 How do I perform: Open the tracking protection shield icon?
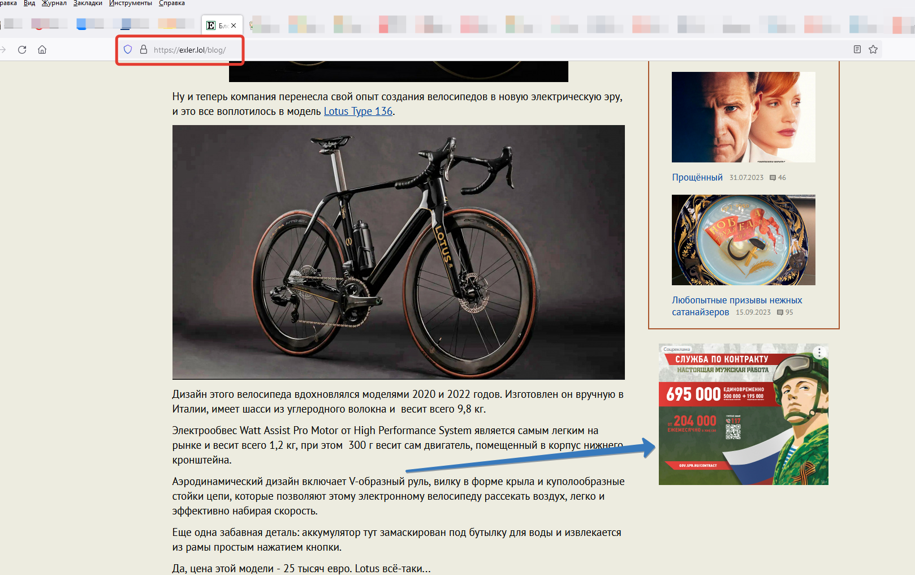tap(128, 50)
